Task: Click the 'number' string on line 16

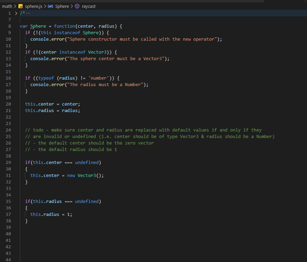Action: [x=99, y=78]
